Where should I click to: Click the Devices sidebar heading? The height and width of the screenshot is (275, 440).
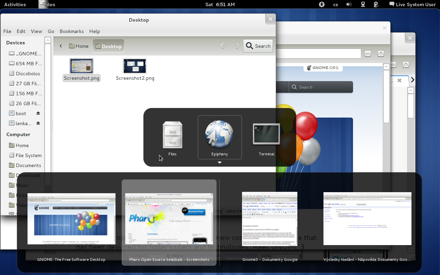pyautogui.click(x=15, y=43)
